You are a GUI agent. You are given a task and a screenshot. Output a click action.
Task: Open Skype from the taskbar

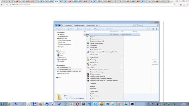click(96, 104)
